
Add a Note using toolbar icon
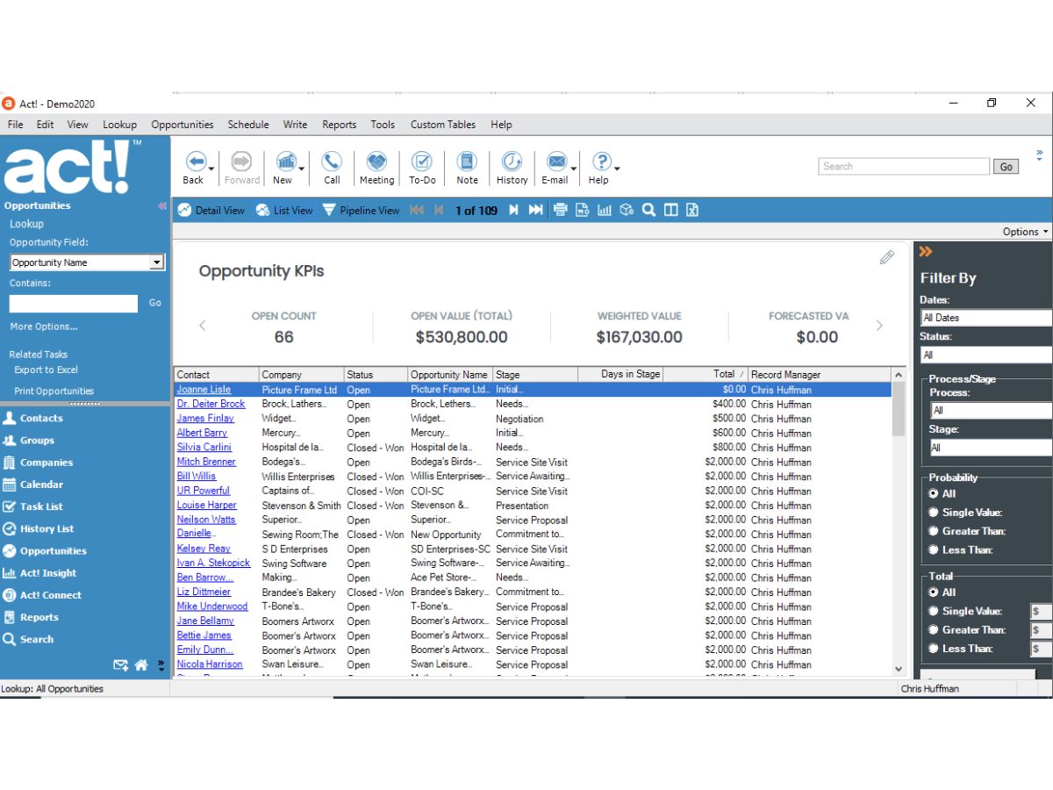467,162
